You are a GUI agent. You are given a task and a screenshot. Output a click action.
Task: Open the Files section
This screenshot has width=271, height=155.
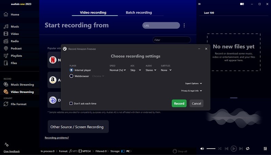[11, 63]
